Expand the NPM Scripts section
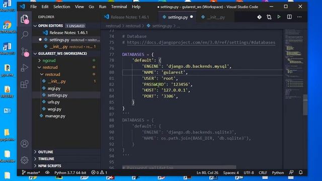 click(x=35, y=166)
